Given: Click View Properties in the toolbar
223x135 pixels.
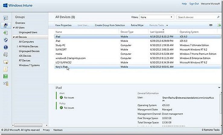Looking at the screenshot, I should 63,25.
